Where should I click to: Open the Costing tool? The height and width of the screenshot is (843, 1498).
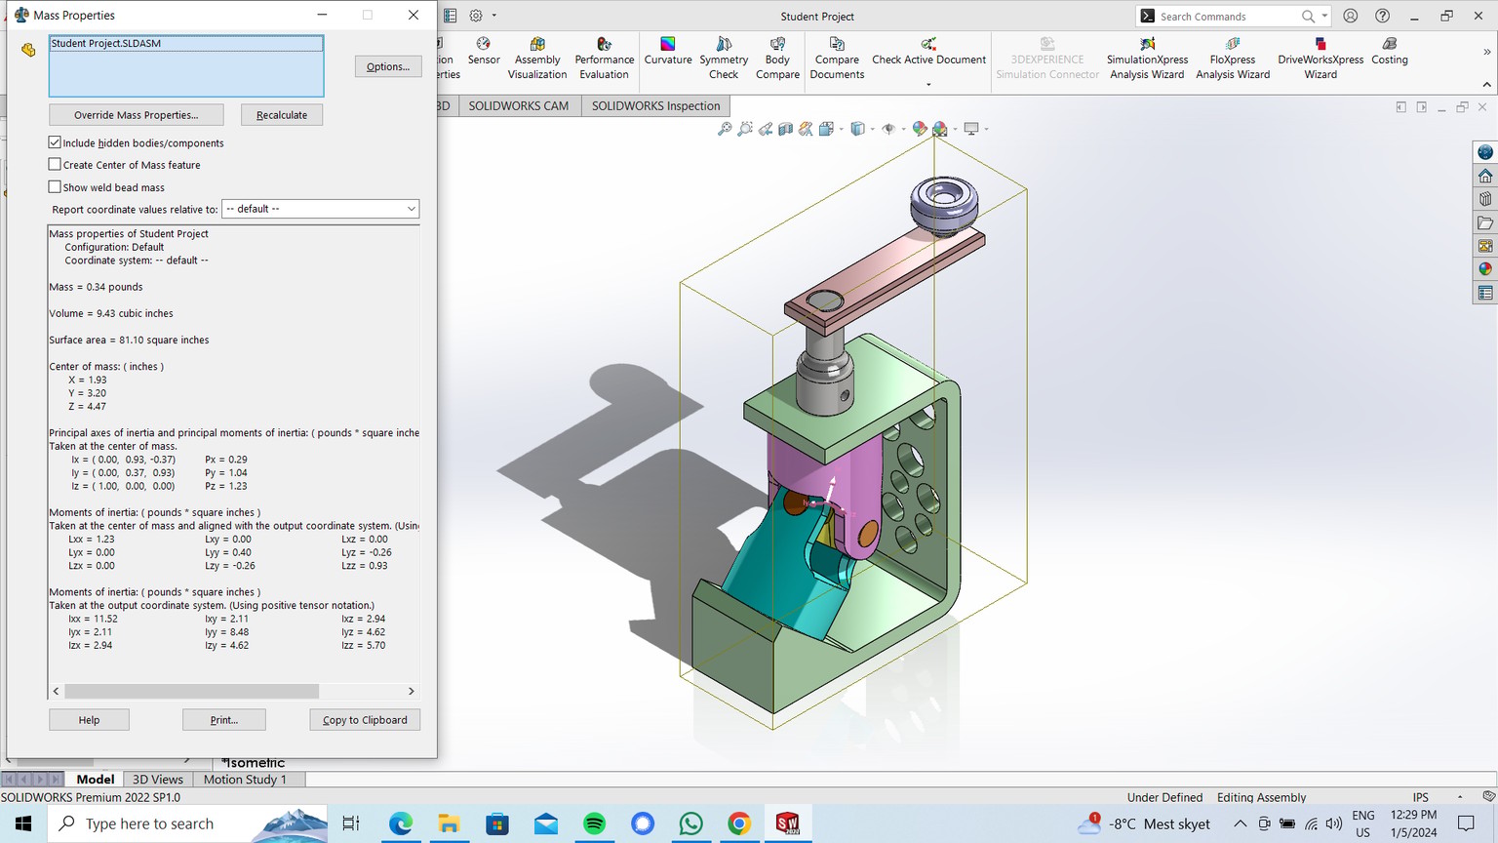click(1390, 52)
